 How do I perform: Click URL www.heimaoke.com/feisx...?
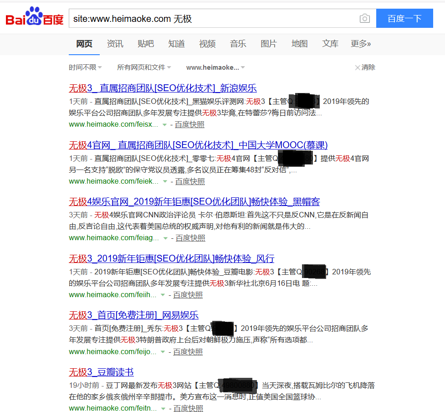click(x=113, y=124)
